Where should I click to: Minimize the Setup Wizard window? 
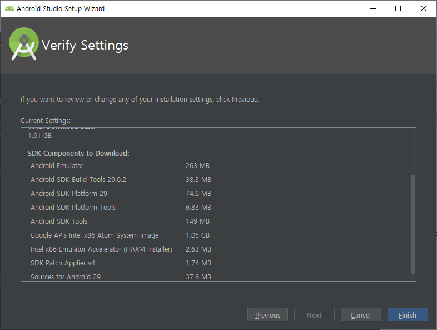coord(373,8)
